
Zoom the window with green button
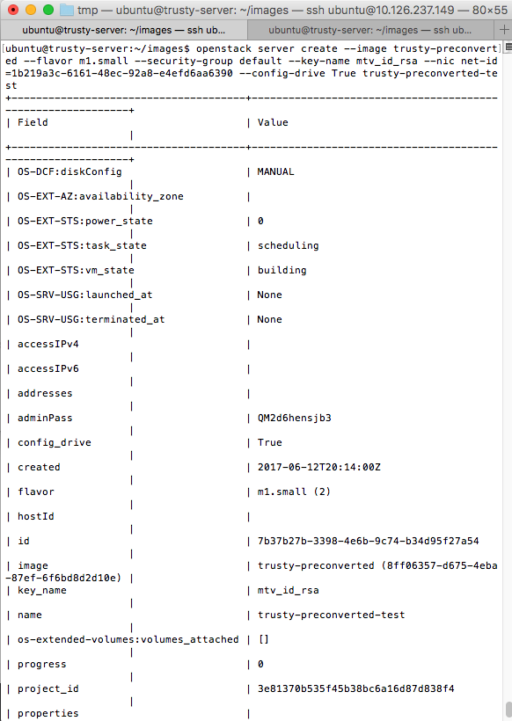pos(48,10)
